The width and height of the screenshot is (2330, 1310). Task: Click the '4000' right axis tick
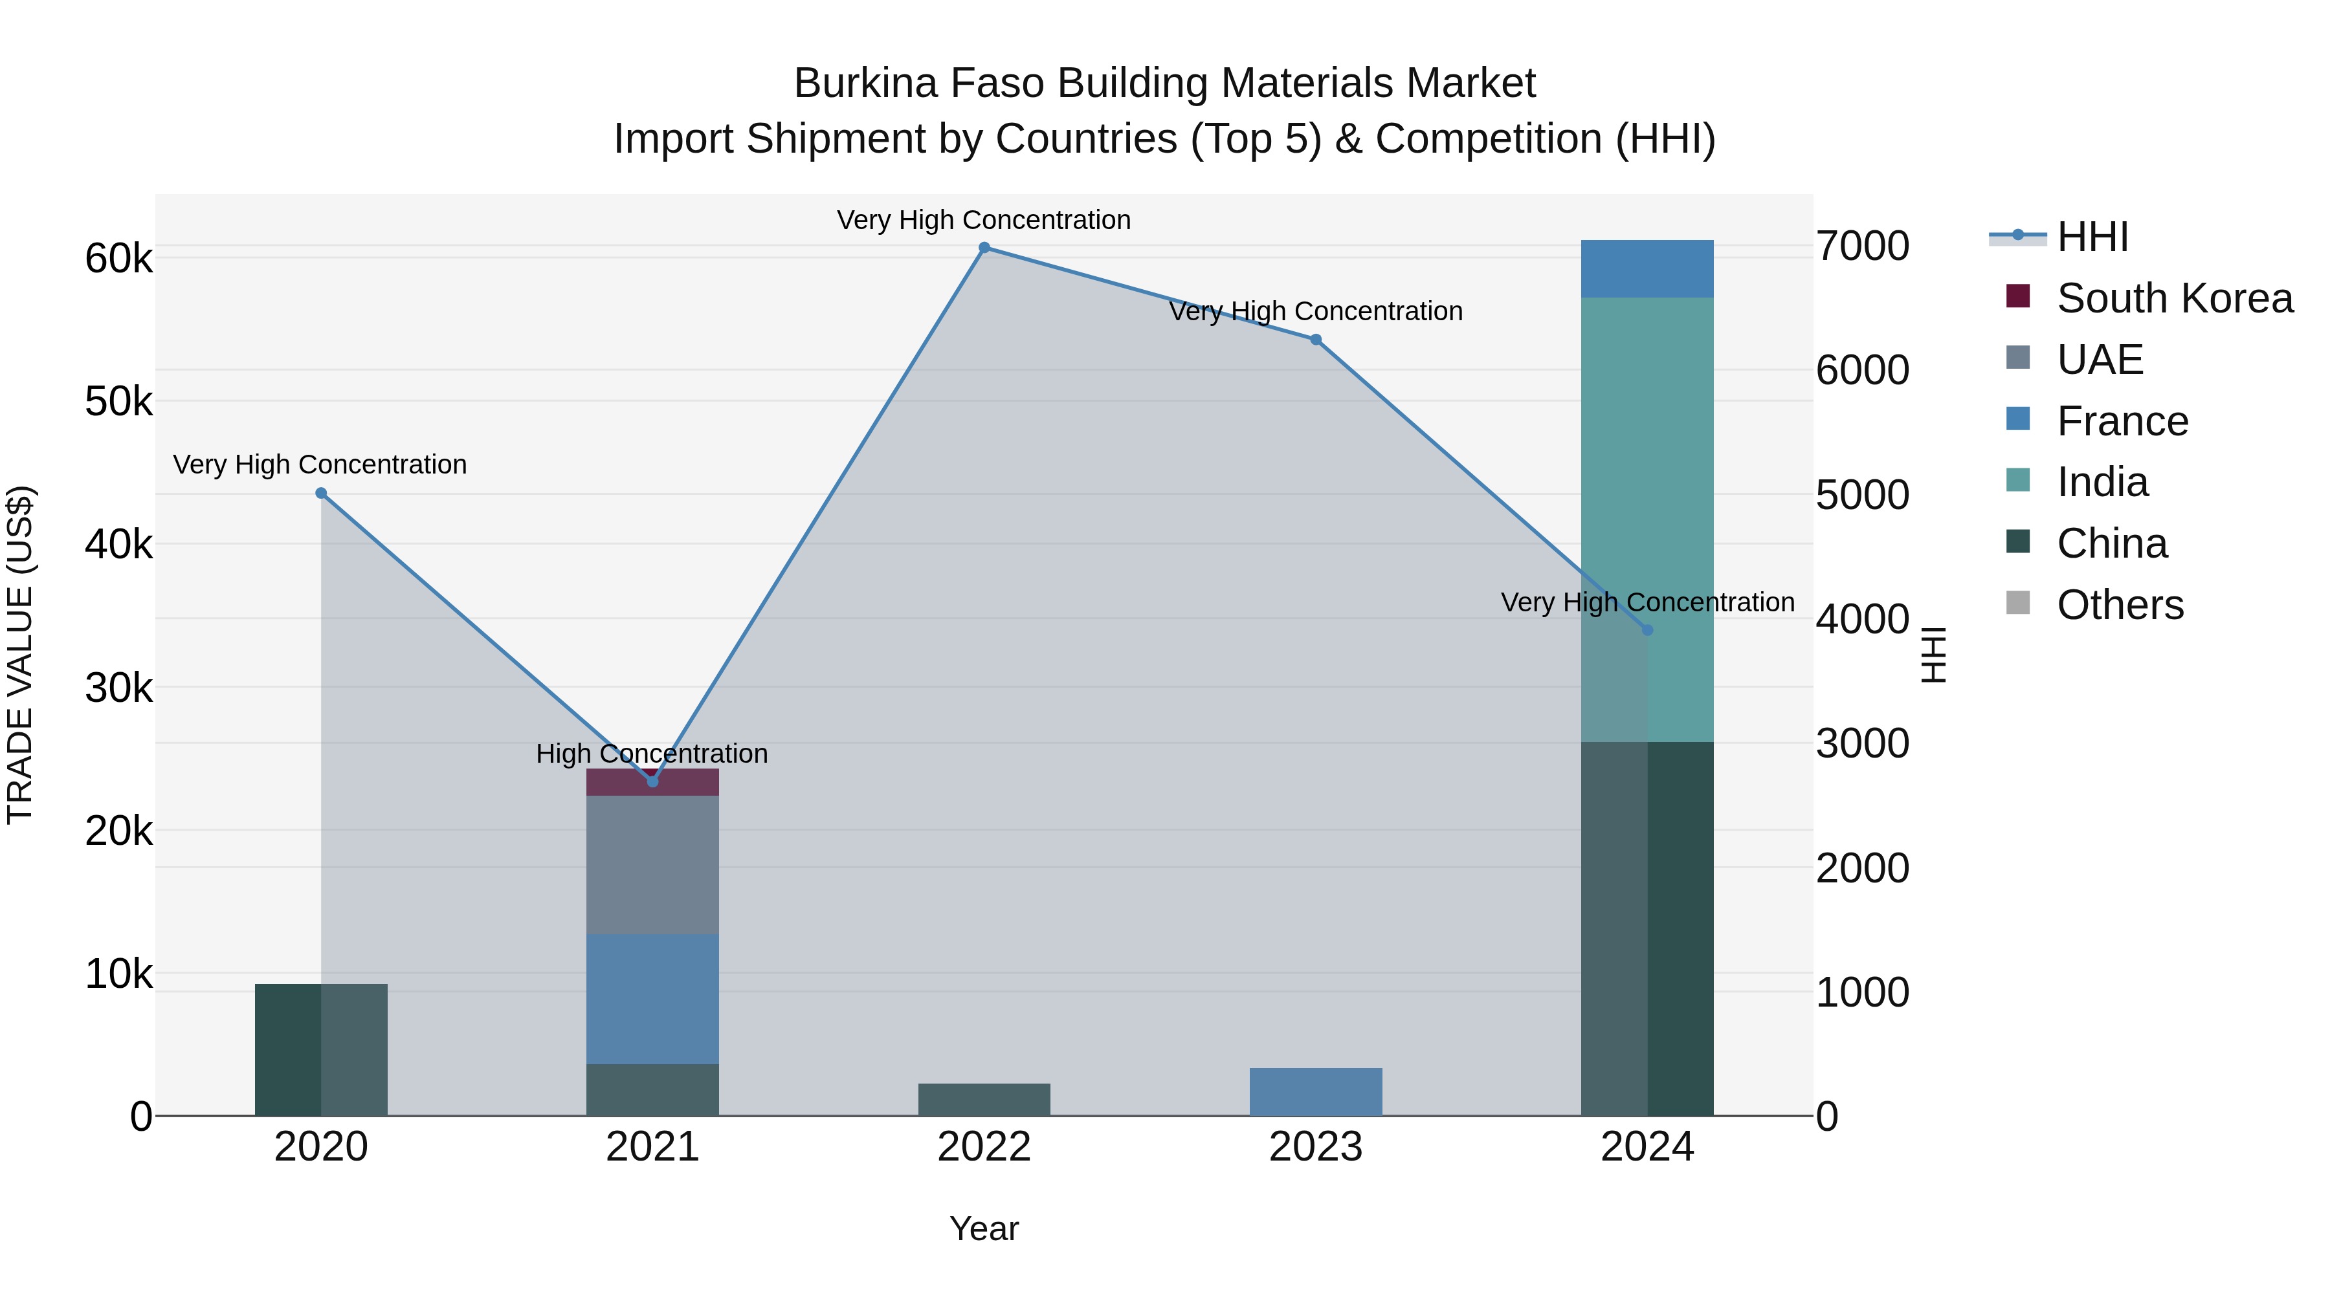click(1863, 619)
